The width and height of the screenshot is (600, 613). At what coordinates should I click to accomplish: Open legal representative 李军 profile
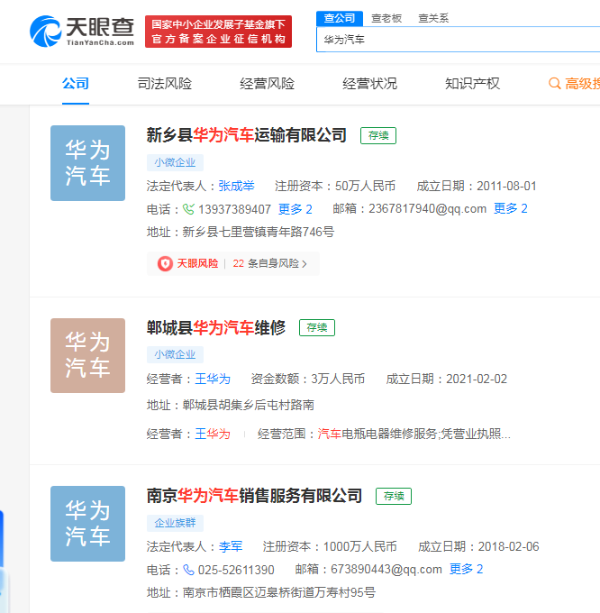(231, 546)
